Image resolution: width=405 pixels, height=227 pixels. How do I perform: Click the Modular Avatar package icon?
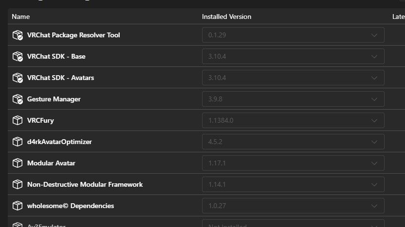(18, 163)
